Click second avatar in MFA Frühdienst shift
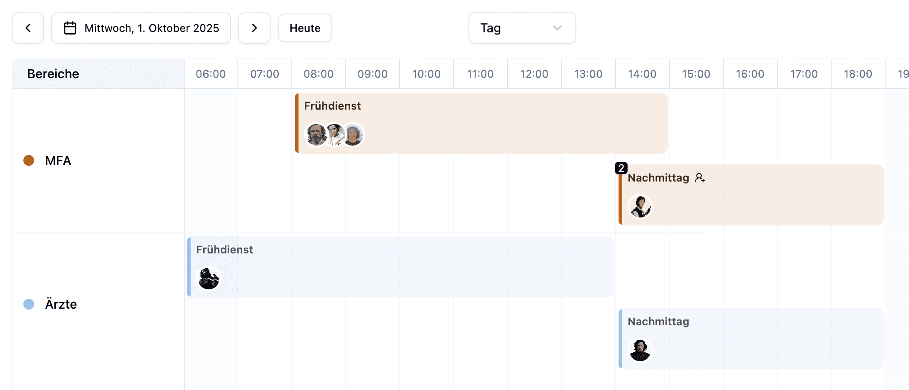This screenshot has height=390, width=909. tap(335, 135)
